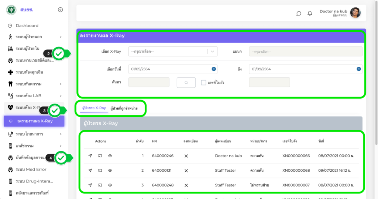Click the cast icon for HN 640000248
This screenshot has height=199, width=378.
coord(100,185)
